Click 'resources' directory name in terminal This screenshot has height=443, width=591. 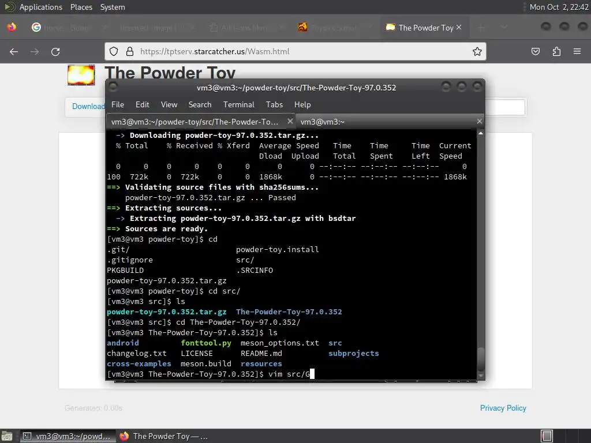point(261,364)
